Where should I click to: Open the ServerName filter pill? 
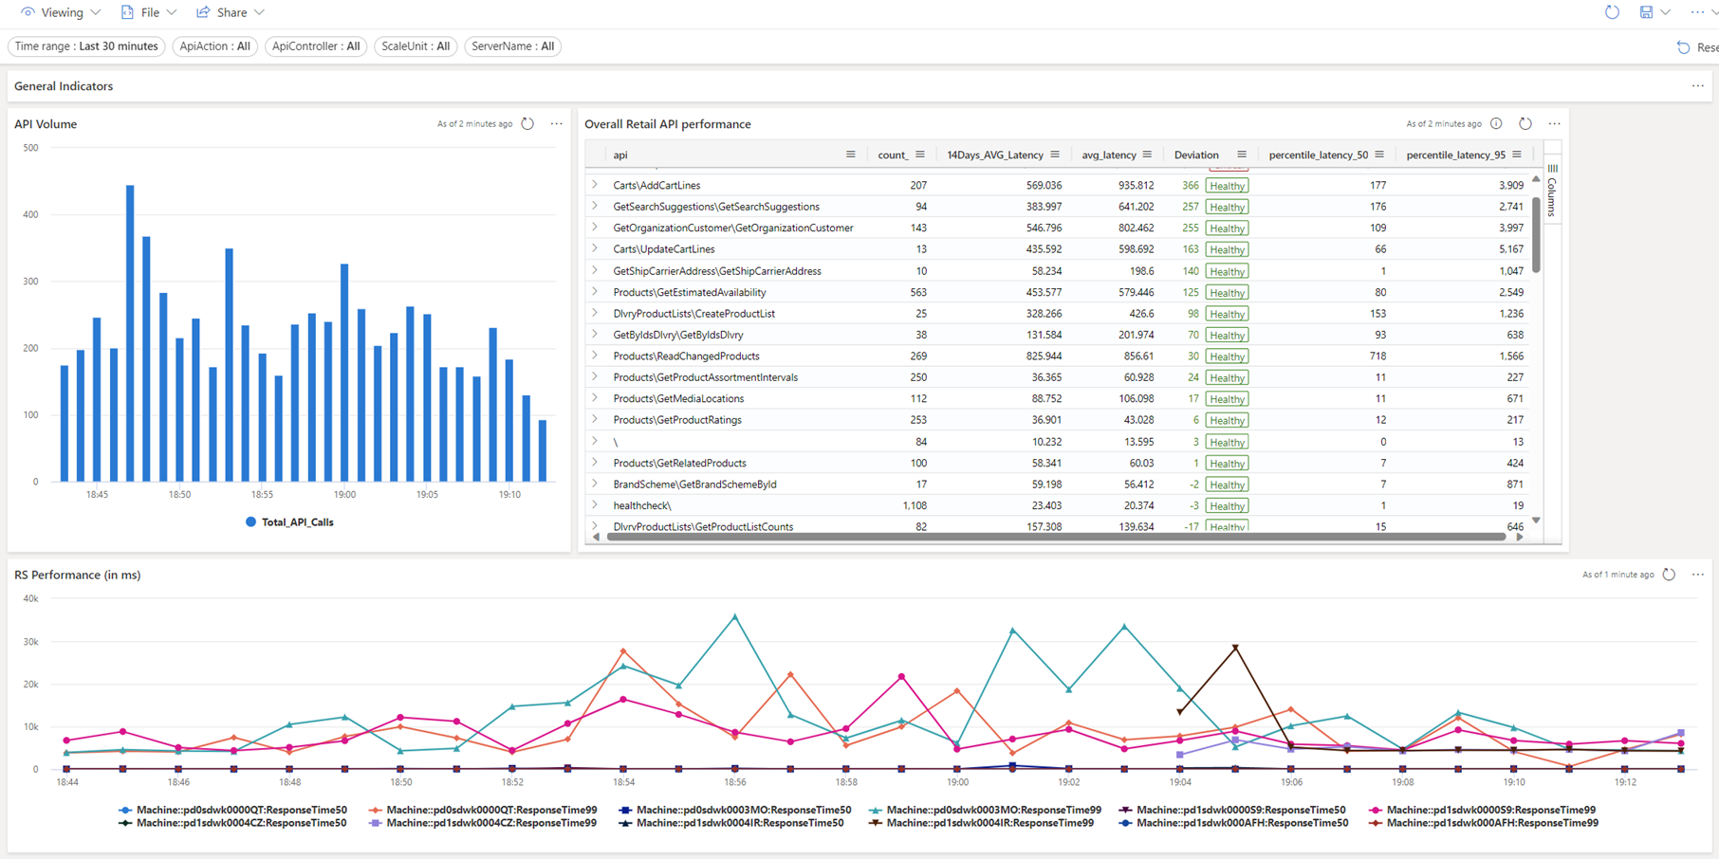point(512,46)
